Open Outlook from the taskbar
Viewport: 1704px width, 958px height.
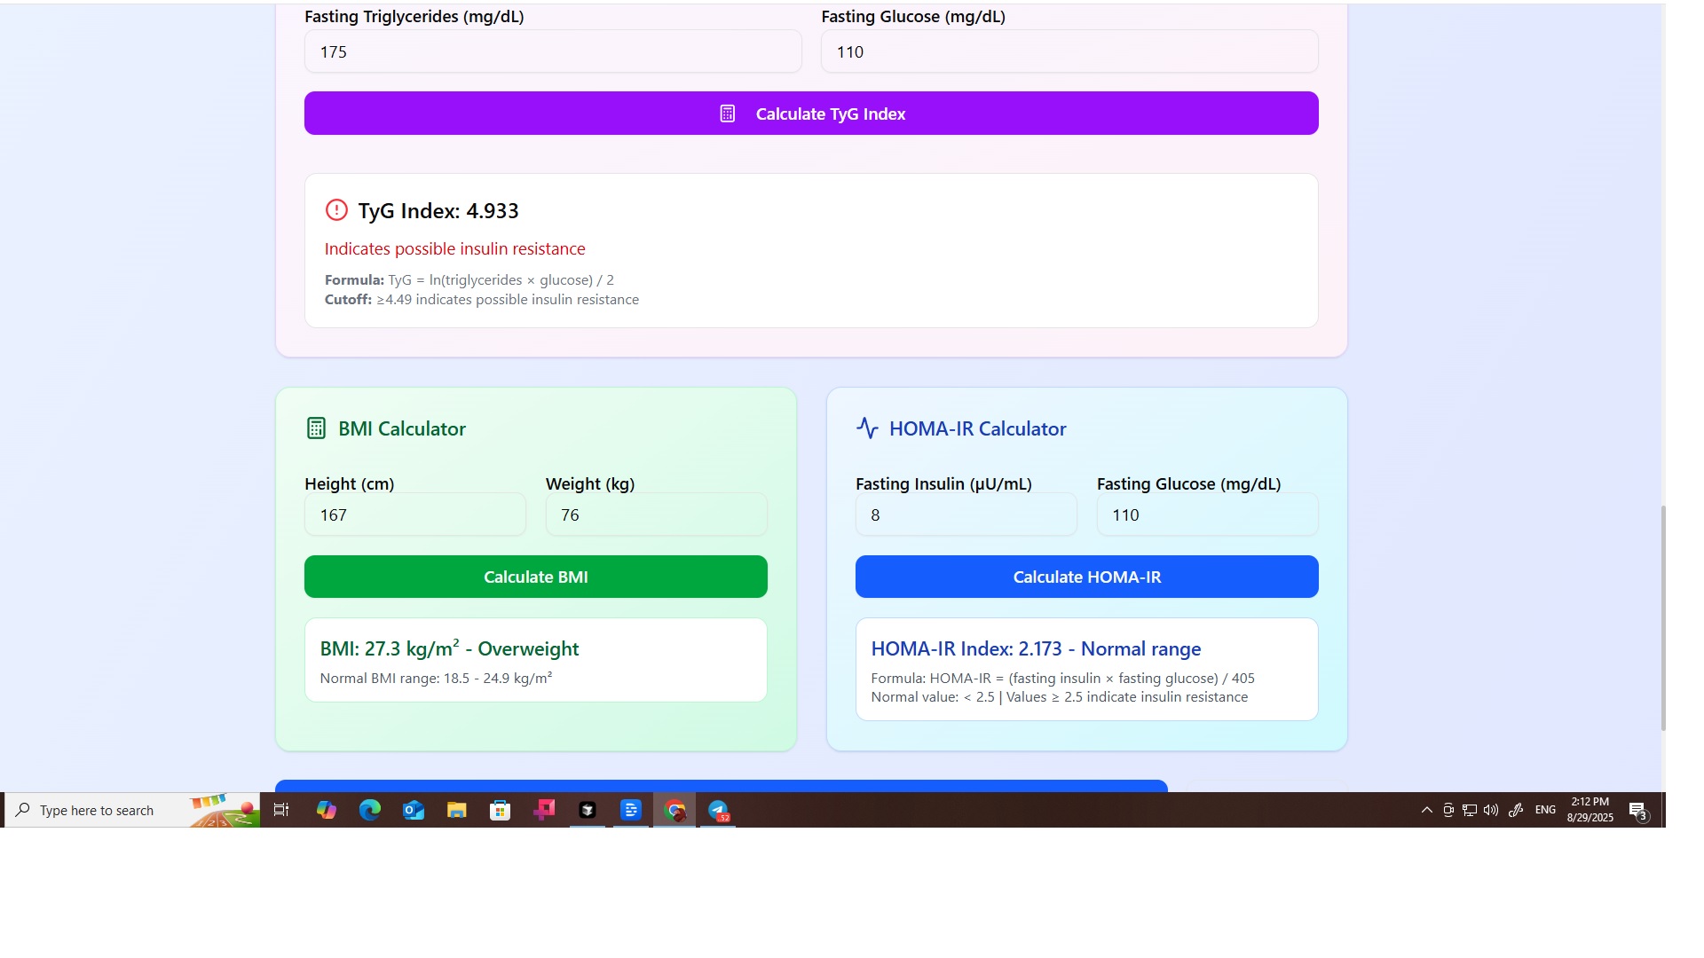pos(413,810)
